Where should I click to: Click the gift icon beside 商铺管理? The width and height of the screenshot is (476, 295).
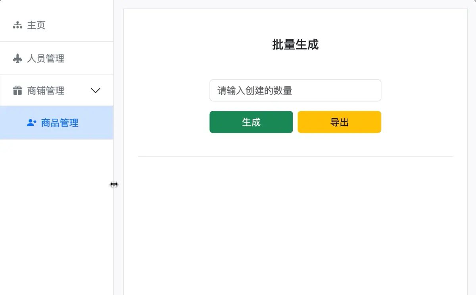click(17, 91)
